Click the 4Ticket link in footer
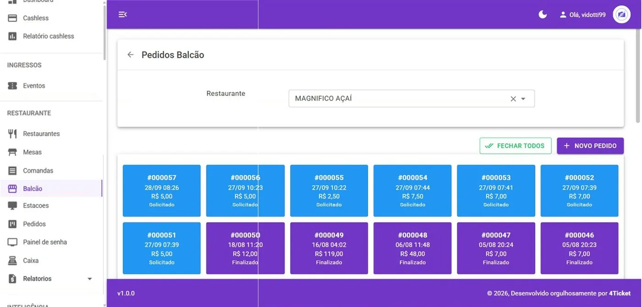The height and width of the screenshot is (307, 642). [x=620, y=293]
